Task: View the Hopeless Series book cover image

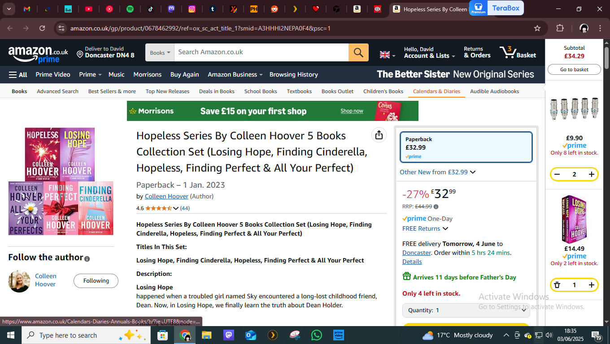Action: point(61,181)
